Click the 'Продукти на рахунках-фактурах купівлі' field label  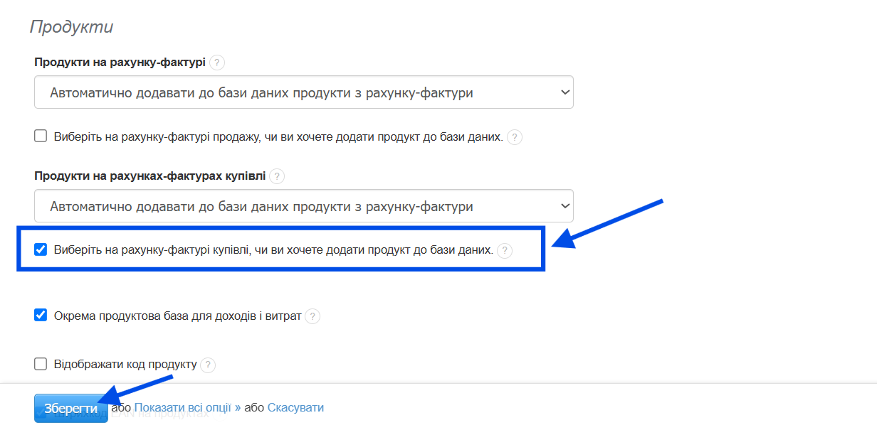pyautogui.click(x=149, y=176)
